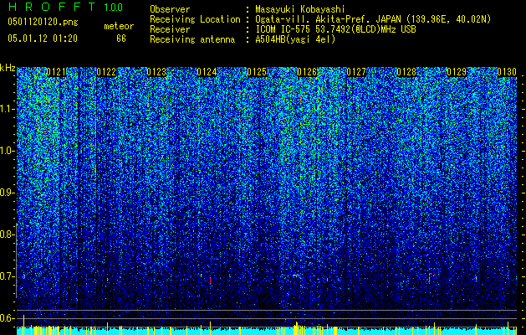Click the Observer field label
The height and width of the screenshot is (335, 526).
coord(170,9)
